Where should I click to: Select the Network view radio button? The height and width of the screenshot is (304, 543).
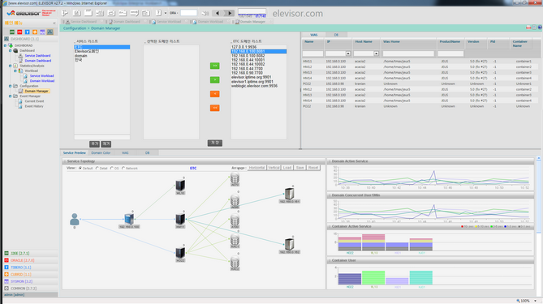(x=123, y=168)
